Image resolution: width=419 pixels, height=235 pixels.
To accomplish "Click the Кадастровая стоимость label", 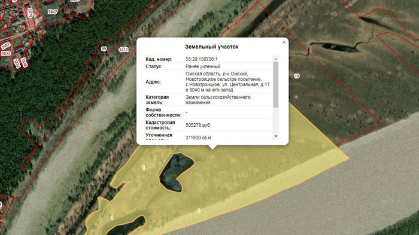I will click(x=160, y=125).
